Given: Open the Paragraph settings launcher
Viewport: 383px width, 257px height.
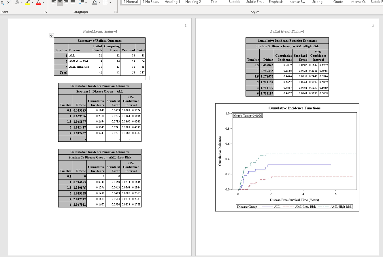Looking at the screenshot, I should tap(115, 12).
